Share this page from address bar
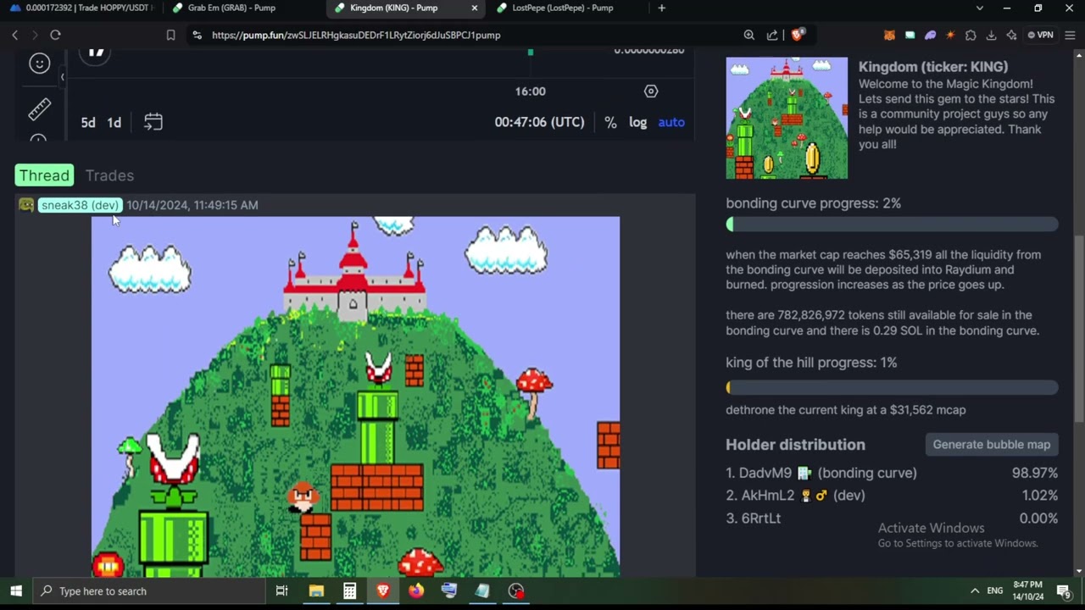Screen dimensions: 1085x610 772,35
